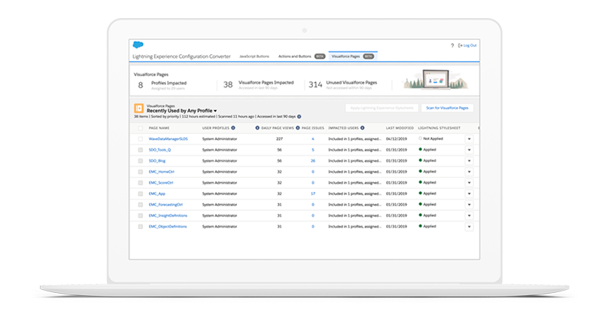
Task: Switch to the JavaScript Buttons tab
Action: (x=254, y=56)
